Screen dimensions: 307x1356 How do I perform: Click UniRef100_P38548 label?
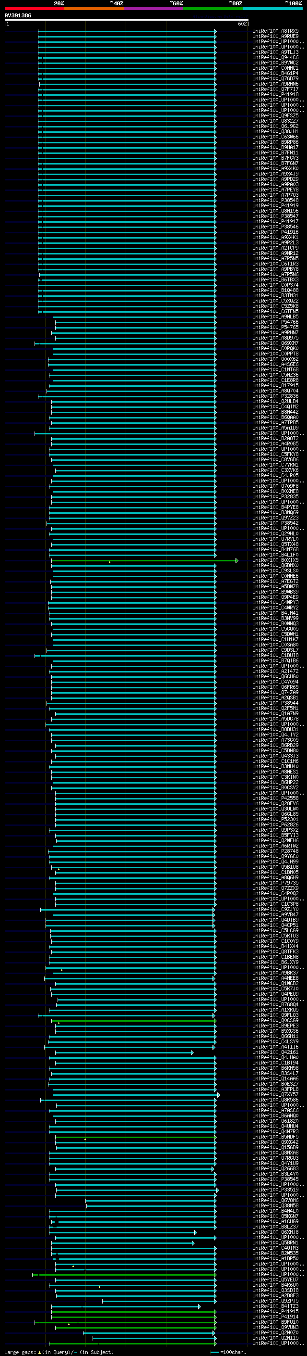[x=275, y=200]
